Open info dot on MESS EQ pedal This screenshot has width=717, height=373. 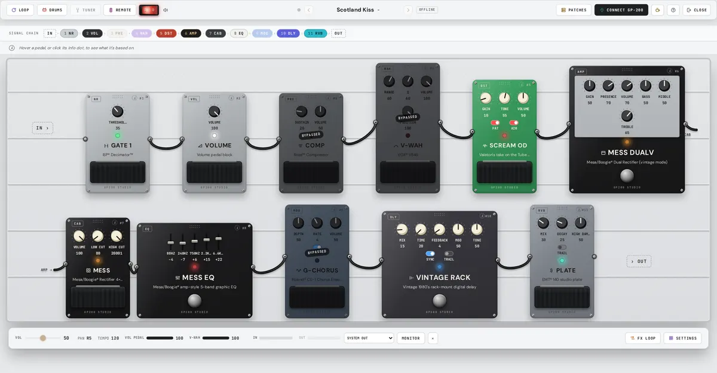[x=237, y=228]
